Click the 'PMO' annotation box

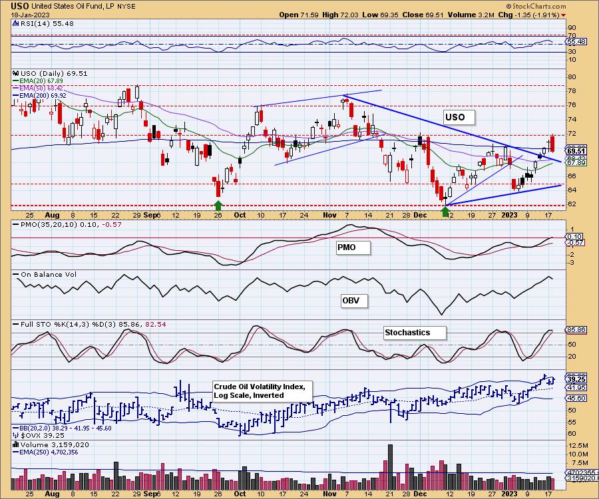pos(353,248)
